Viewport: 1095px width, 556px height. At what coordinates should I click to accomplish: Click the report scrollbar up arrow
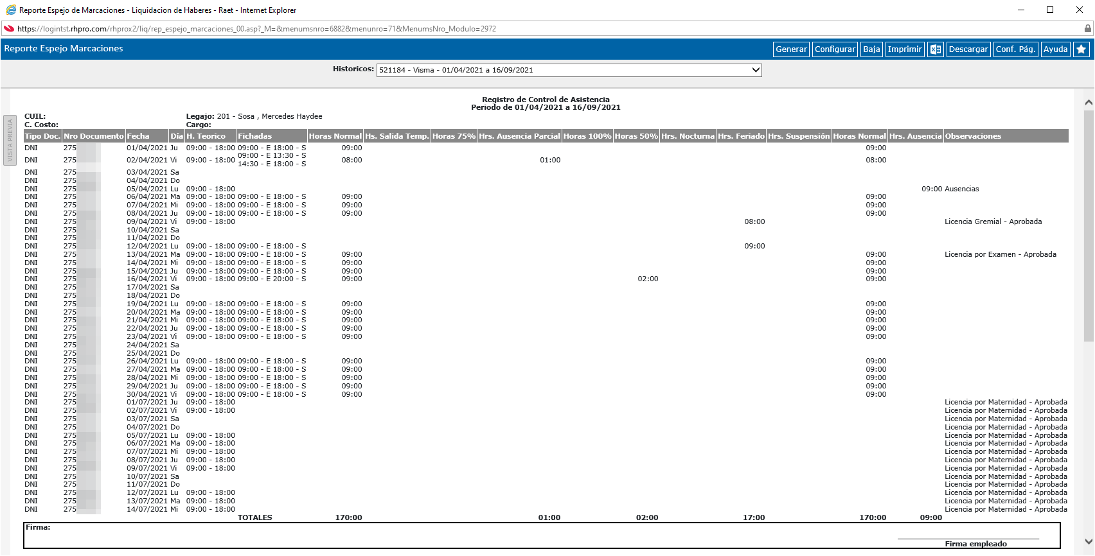(1088, 103)
